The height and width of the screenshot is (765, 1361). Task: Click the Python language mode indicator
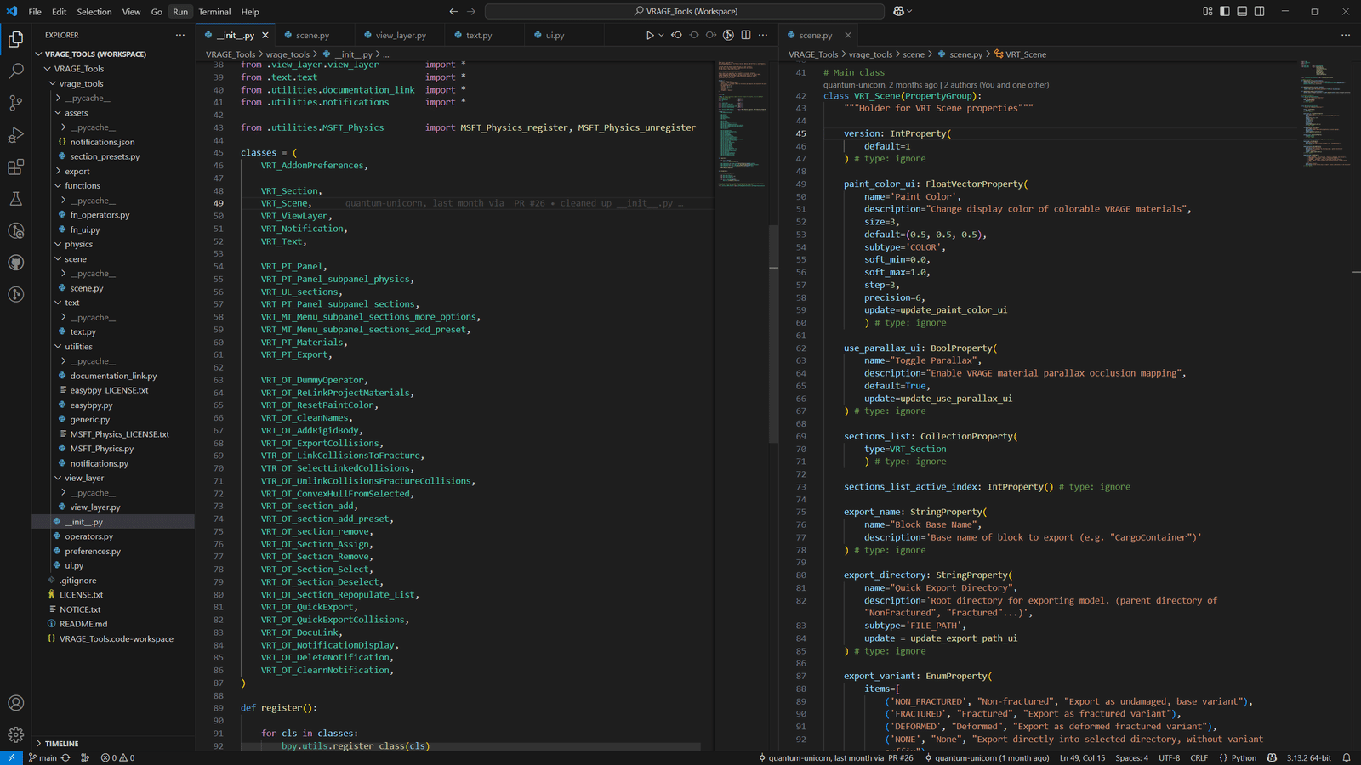pyautogui.click(x=1244, y=758)
